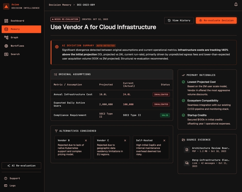Click the Axiom orange triangle logo
The height and width of the screenshot is (192, 242).
tap(6, 6)
